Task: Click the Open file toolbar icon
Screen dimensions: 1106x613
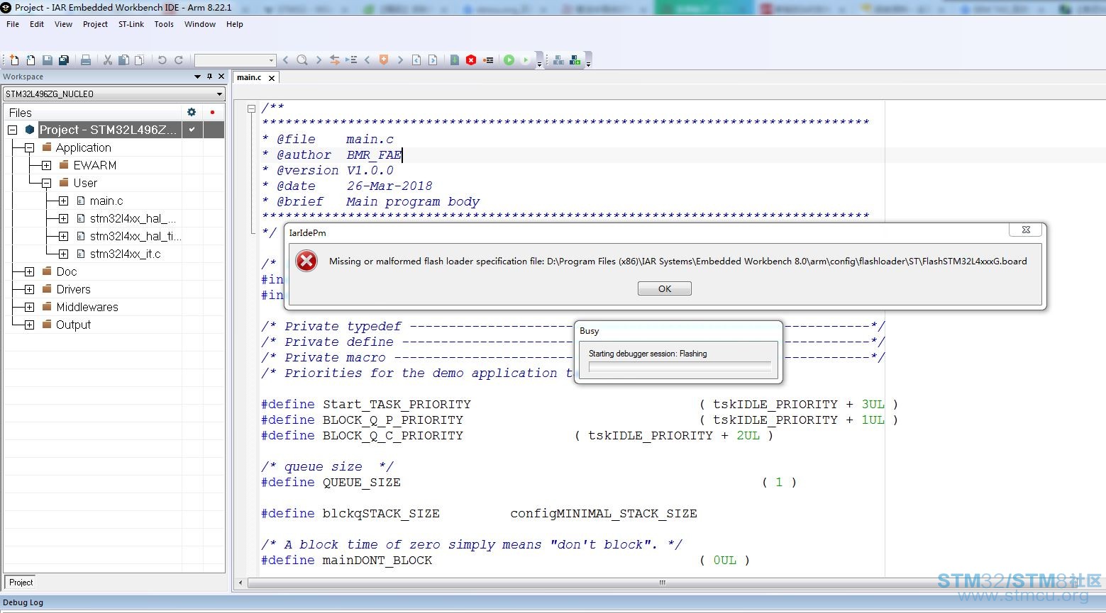Action: pos(31,60)
